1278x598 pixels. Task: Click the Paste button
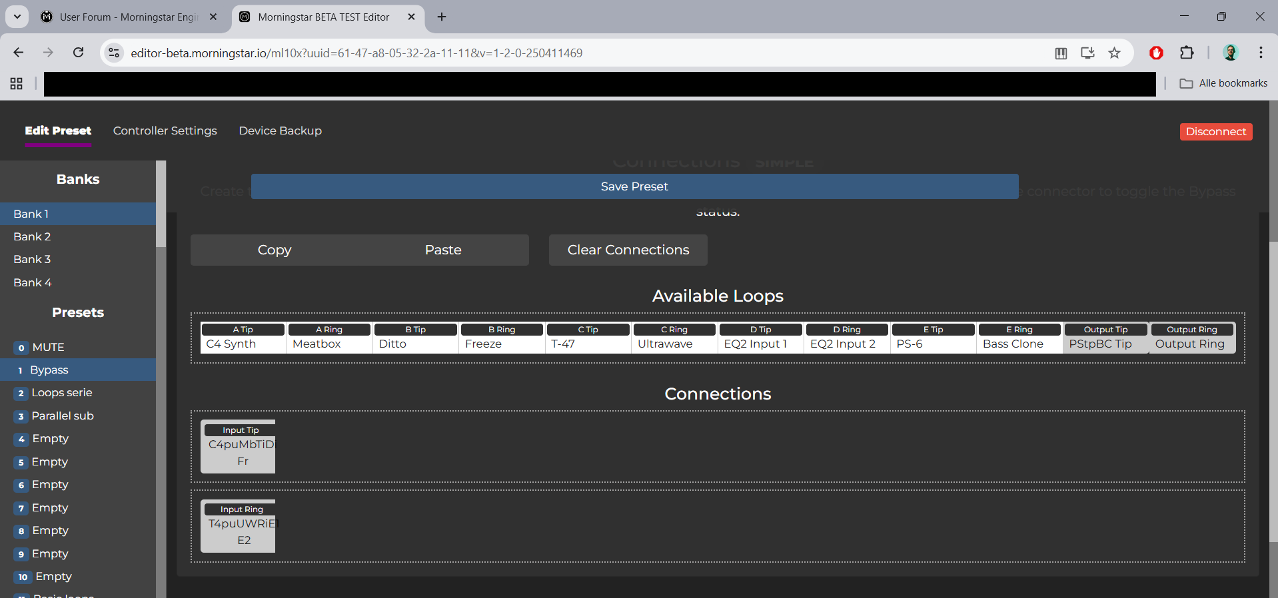pos(444,250)
